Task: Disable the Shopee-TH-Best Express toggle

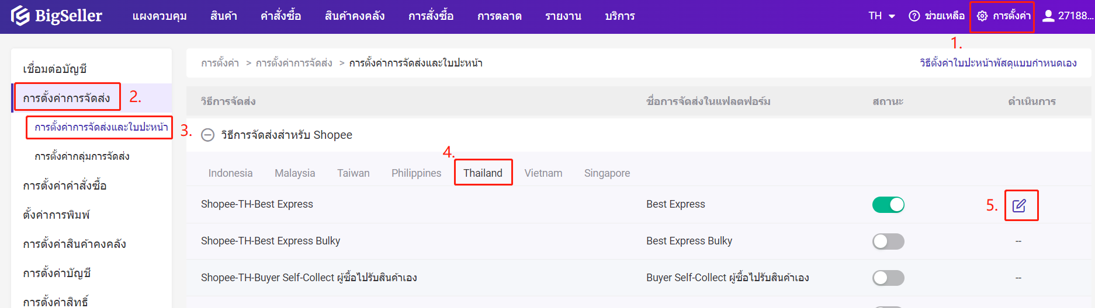Action: pyautogui.click(x=888, y=205)
